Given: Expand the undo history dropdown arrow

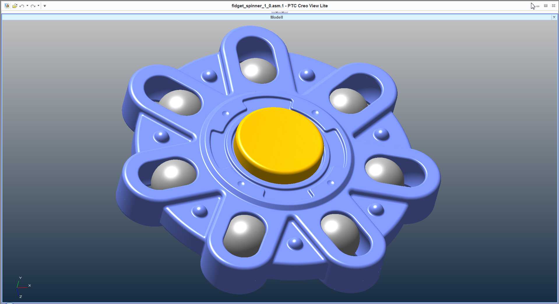Looking at the screenshot, I should (27, 6).
